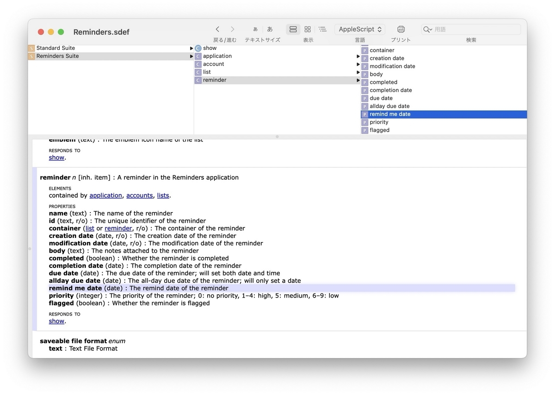Click the show command round C icon
The width and height of the screenshot is (555, 395).
(x=198, y=48)
